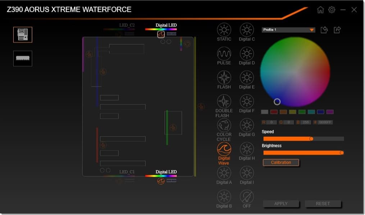Open settings via the gear icon
This screenshot has height=215, width=365.
click(x=332, y=10)
